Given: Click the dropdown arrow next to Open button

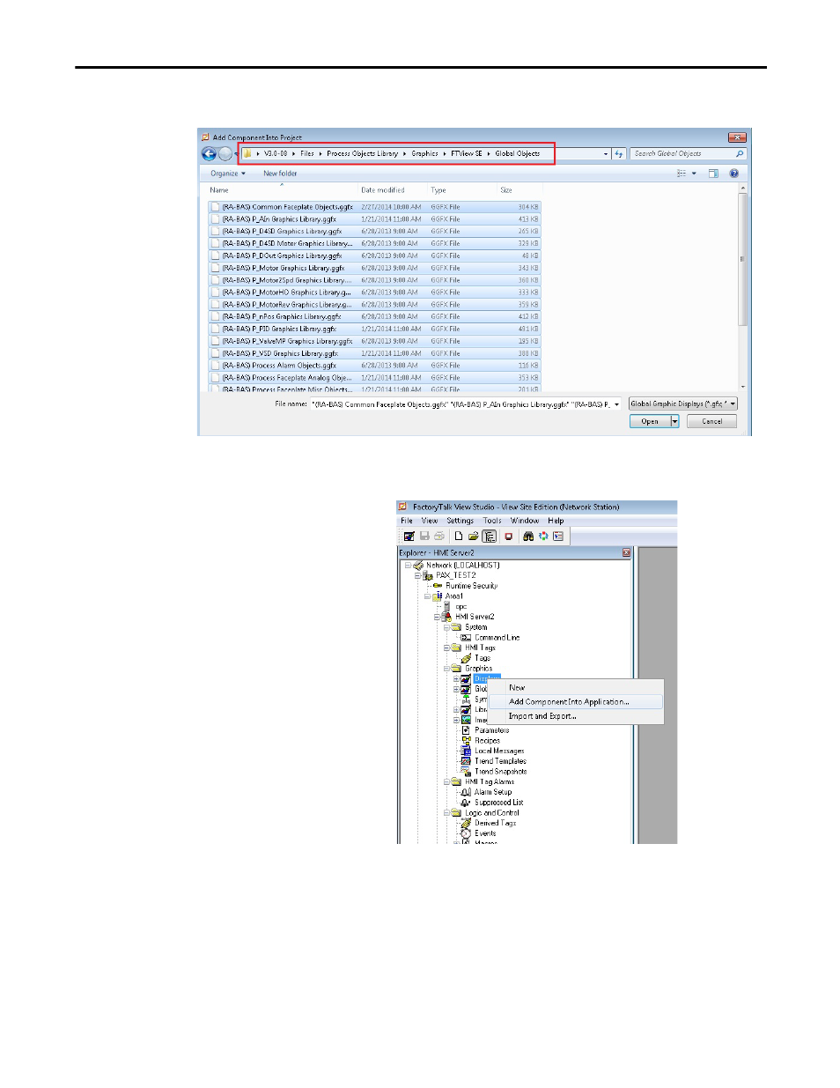Looking at the screenshot, I should click(x=675, y=422).
